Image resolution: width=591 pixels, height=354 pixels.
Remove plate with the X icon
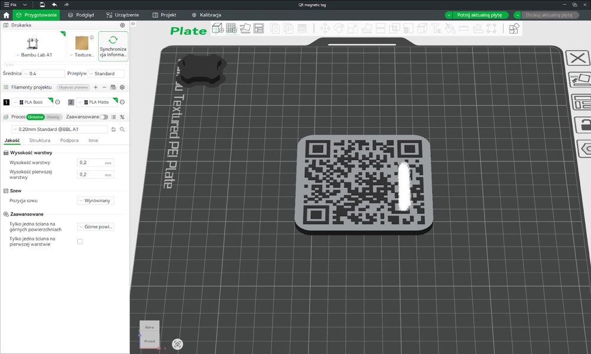(x=578, y=58)
